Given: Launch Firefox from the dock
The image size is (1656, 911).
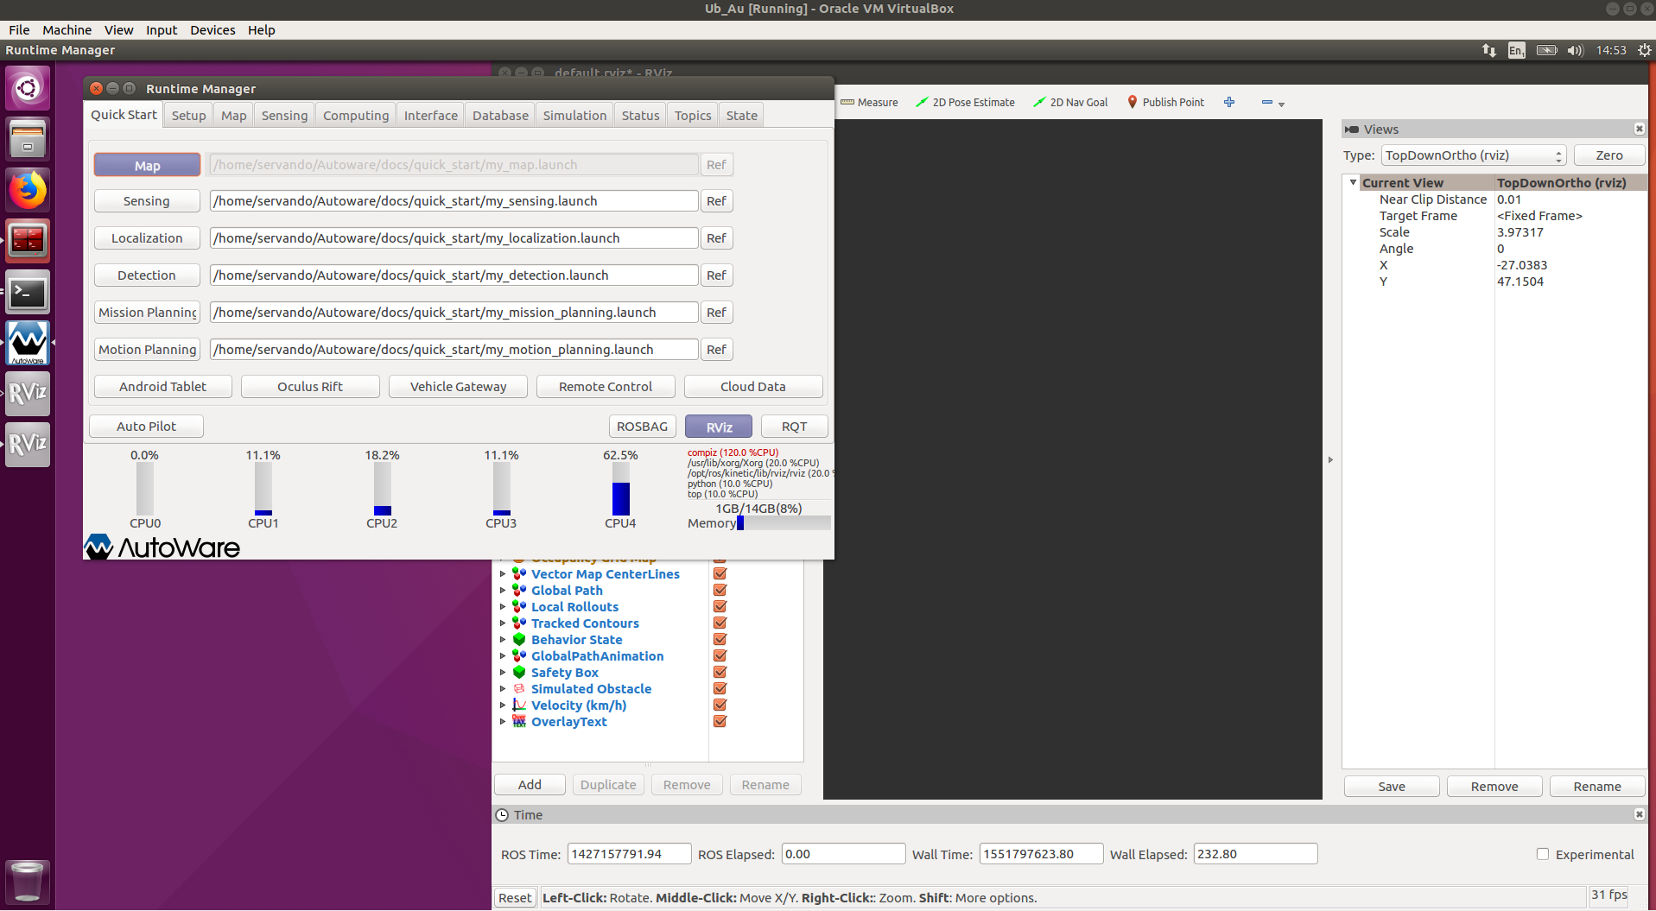Looking at the screenshot, I should click(28, 190).
